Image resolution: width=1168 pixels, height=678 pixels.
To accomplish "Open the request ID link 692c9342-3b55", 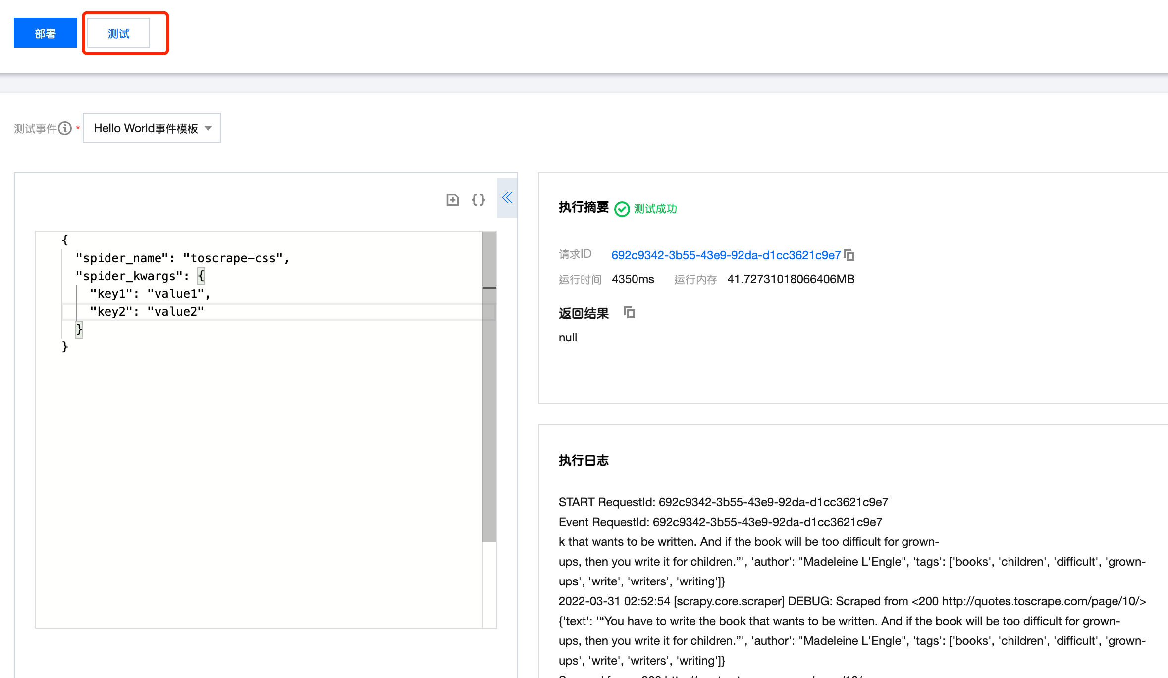I will [x=726, y=255].
